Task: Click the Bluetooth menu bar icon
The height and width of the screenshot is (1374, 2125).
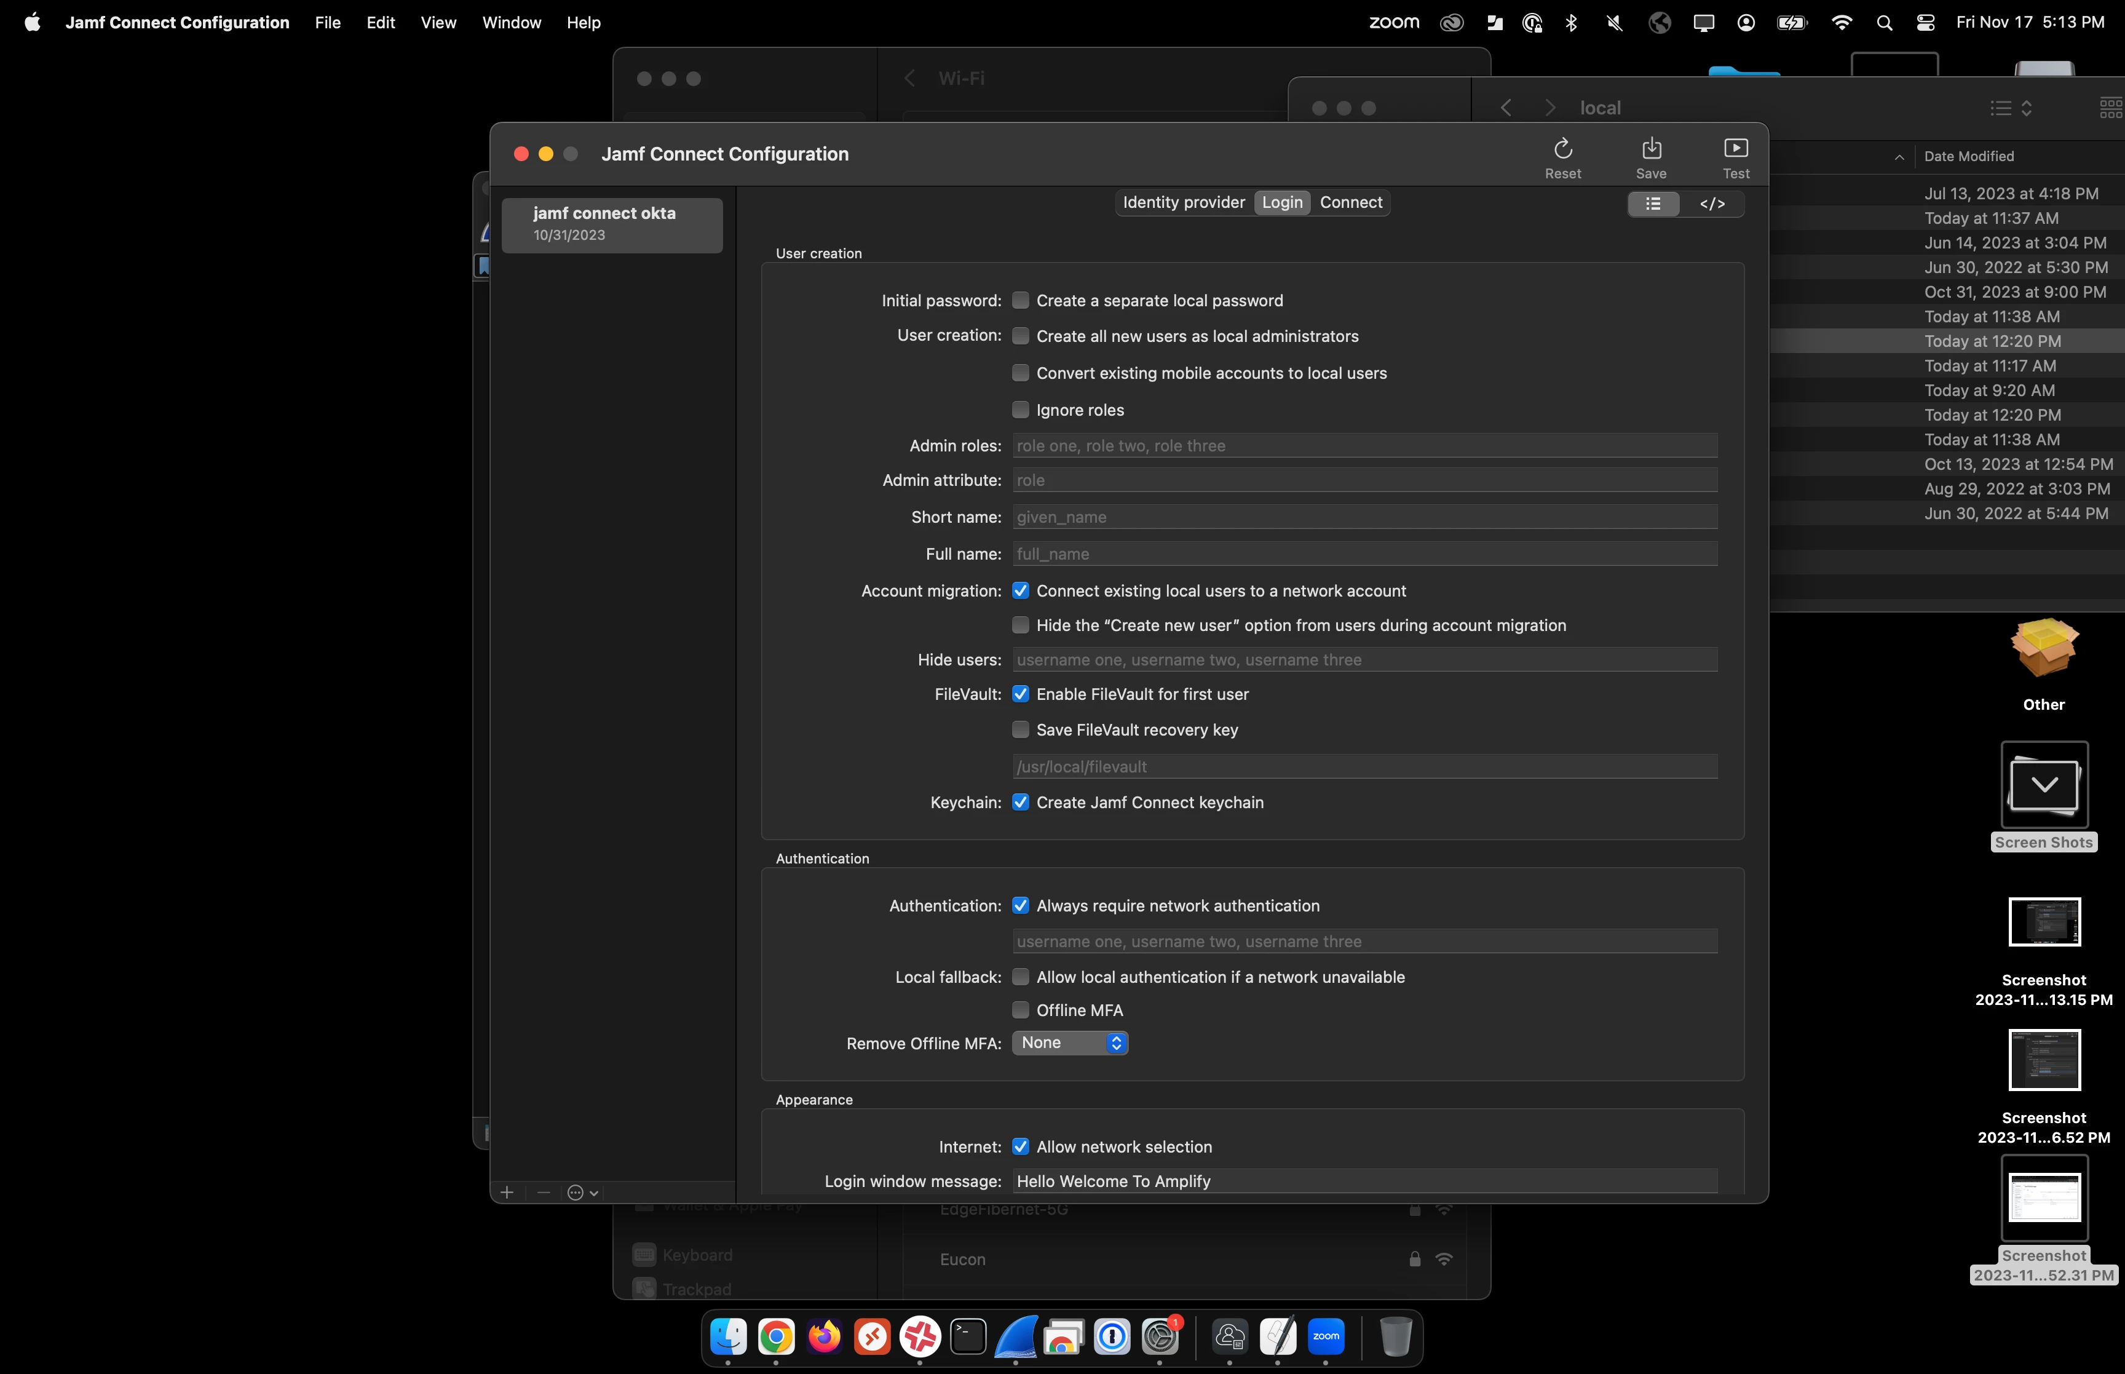Action: click(x=1571, y=22)
